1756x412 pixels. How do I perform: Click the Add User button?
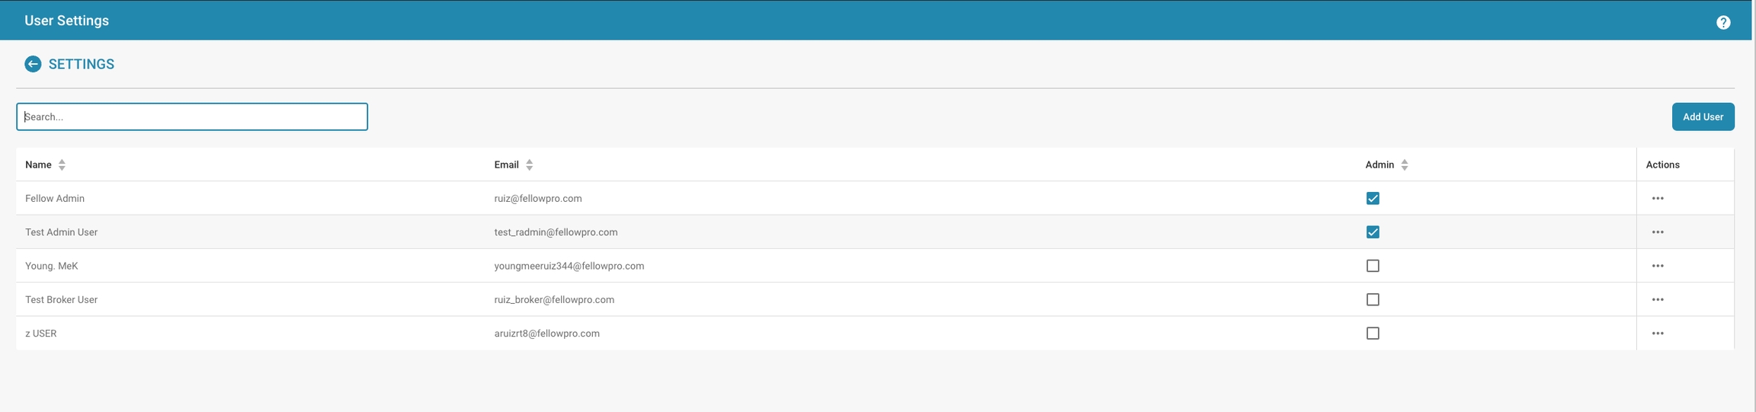coord(1703,117)
